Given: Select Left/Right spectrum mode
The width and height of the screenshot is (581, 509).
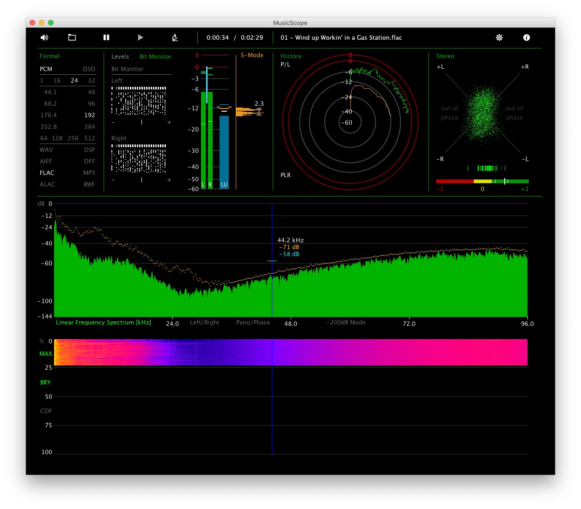Looking at the screenshot, I should click(x=205, y=322).
